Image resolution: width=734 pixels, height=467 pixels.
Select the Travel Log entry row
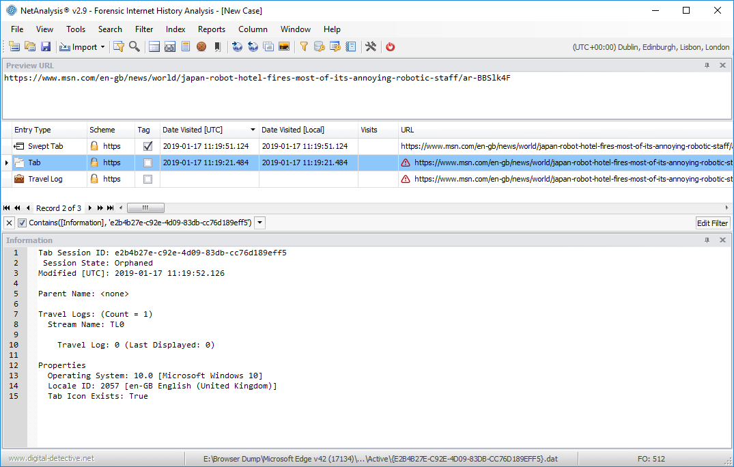coord(367,179)
